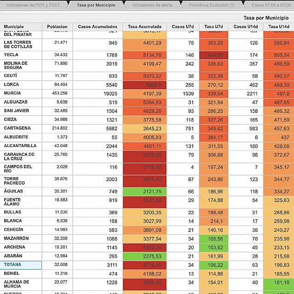Sort by the Municipio column header
The image size is (294, 294).
click(x=21, y=27)
